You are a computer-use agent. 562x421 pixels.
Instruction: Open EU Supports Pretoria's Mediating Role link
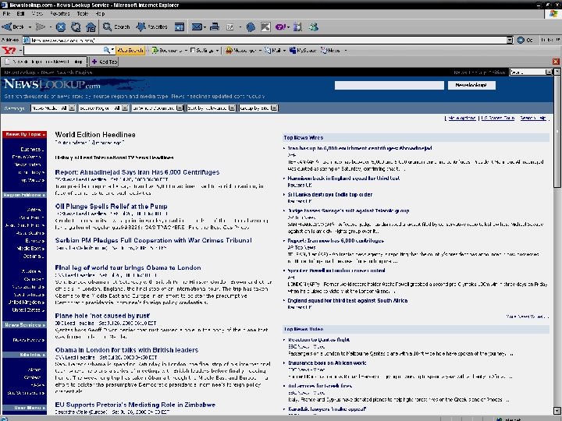click(135, 405)
